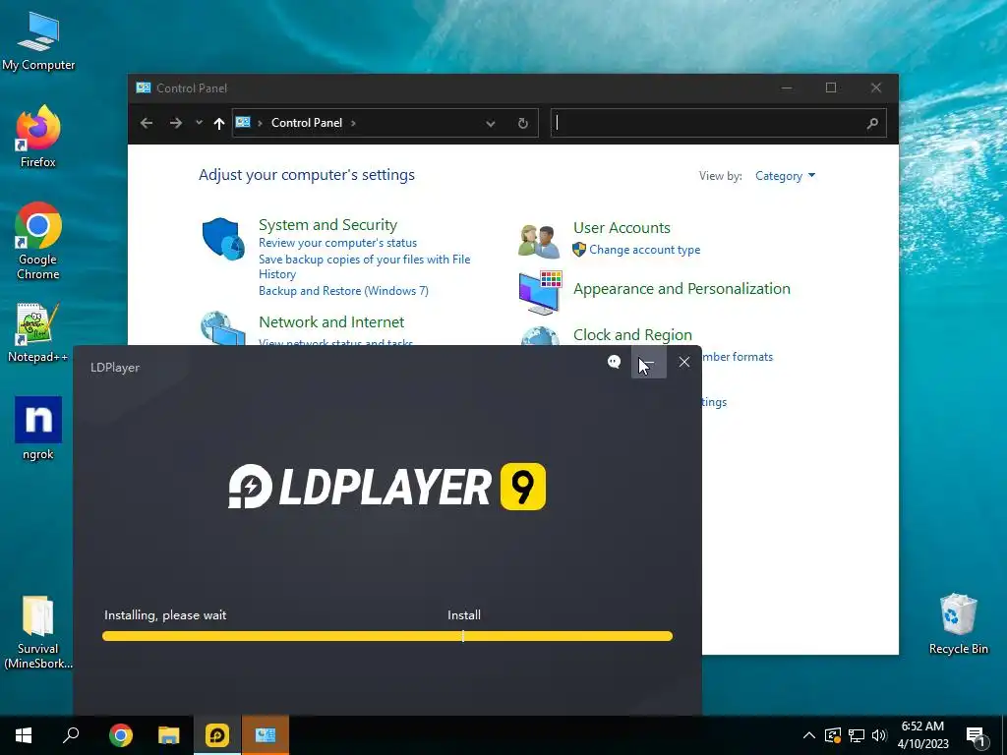Open the notification center
This screenshot has width=1007, height=755.
click(x=976, y=736)
